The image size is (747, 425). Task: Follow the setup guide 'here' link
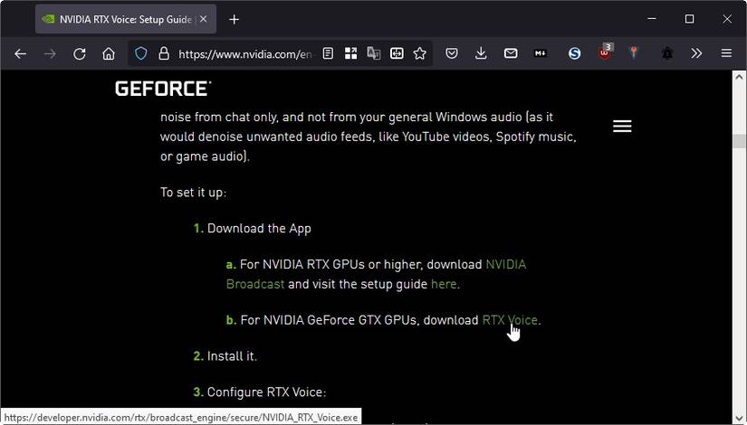click(x=444, y=284)
